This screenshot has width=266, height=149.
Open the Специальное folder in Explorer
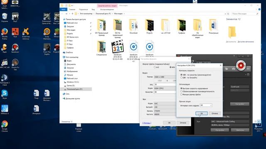point(101,48)
